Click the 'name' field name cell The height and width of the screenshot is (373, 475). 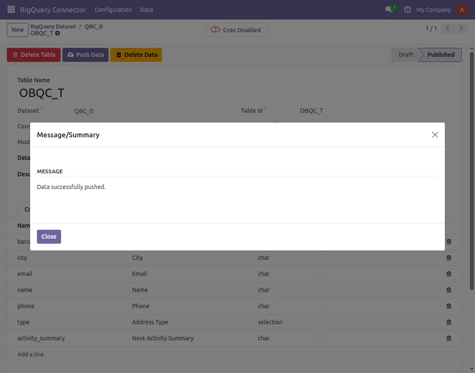[x=25, y=290]
